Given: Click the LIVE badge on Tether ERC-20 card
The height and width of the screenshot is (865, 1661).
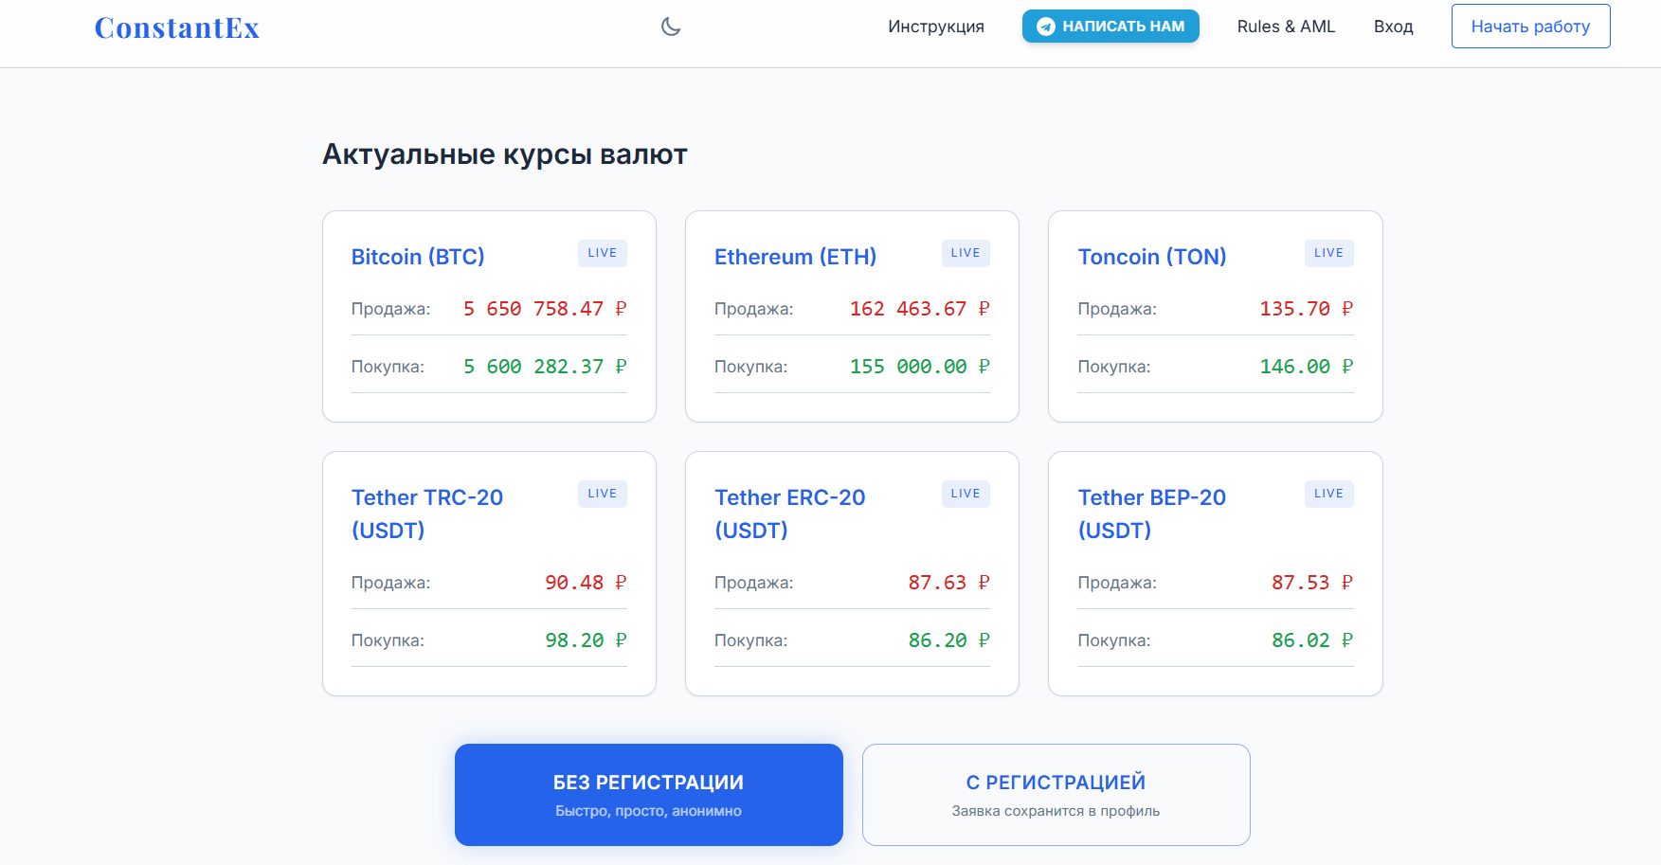Looking at the screenshot, I should (x=966, y=494).
